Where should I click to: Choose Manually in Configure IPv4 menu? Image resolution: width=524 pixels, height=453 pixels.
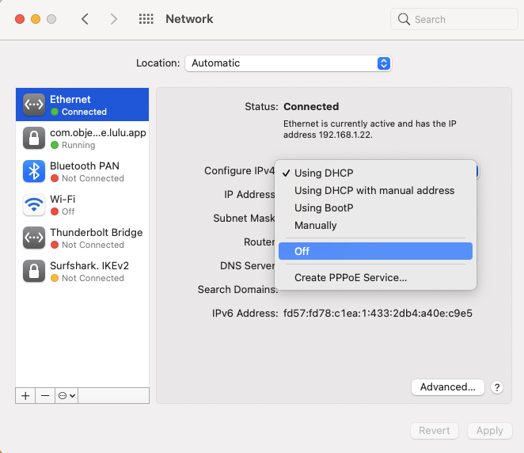tap(375, 226)
